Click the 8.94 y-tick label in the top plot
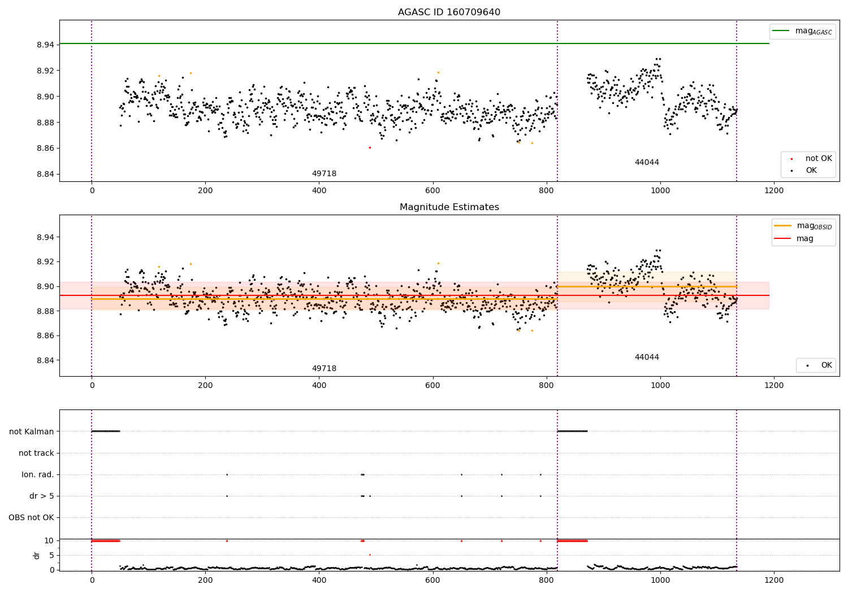Screen dimensions: 848x593 pyautogui.click(x=45, y=45)
